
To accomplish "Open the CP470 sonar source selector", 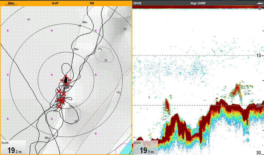I will click(137, 3).
